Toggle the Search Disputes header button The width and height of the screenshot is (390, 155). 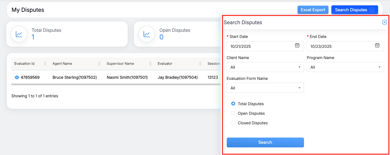354,10
